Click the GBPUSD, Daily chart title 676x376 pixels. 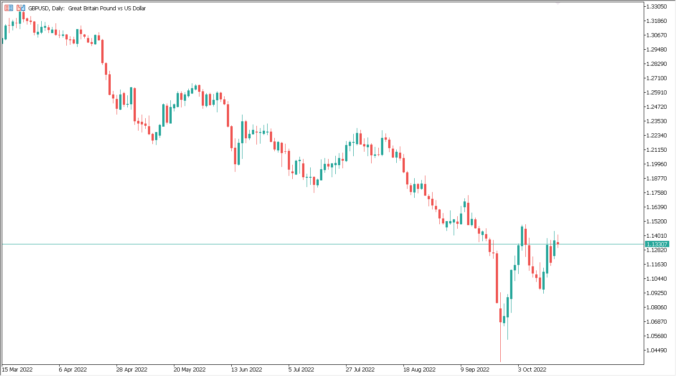tap(87, 8)
